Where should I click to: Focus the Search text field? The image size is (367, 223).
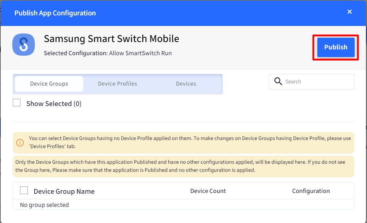pos(318,82)
